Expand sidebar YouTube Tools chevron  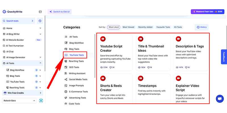pyautogui.click(x=40, y=82)
